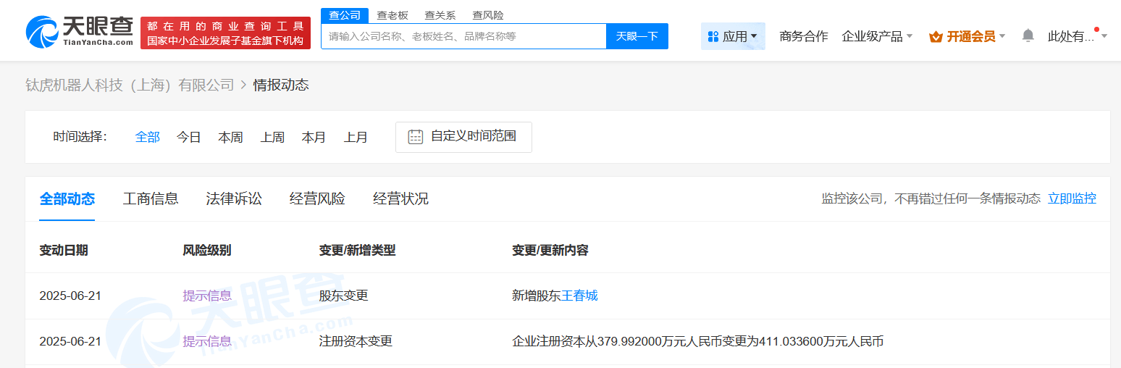Image resolution: width=1121 pixels, height=368 pixels.
Task: Click the 变动日期 column header
Action: [64, 251]
